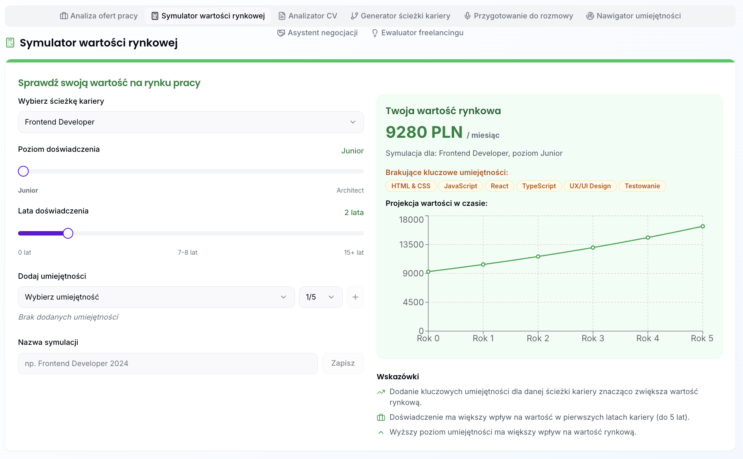Click the radar icon of Nawigator umiejętności
This screenshot has width=743, height=459.
pos(590,16)
